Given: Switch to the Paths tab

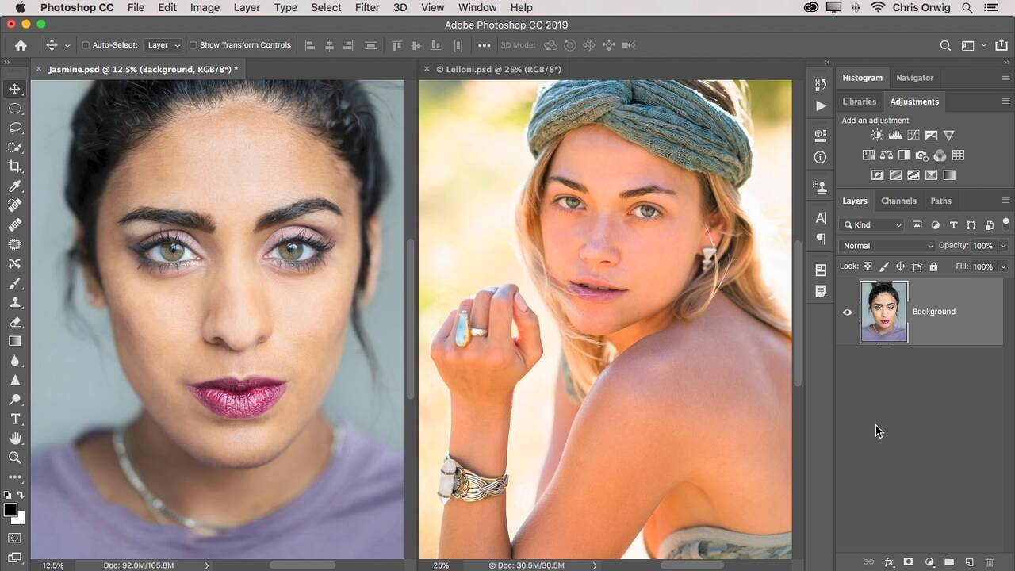Looking at the screenshot, I should tap(940, 201).
